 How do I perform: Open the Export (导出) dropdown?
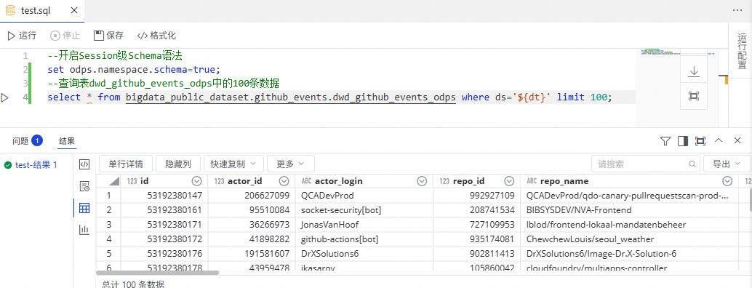click(x=727, y=164)
